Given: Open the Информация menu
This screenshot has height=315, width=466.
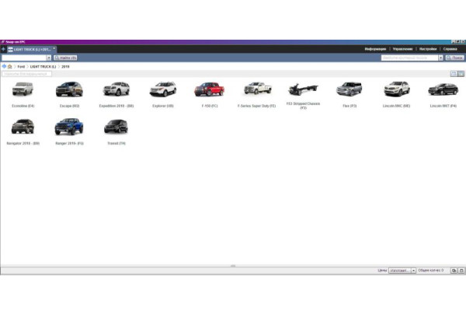Looking at the screenshot, I should tap(375, 49).
